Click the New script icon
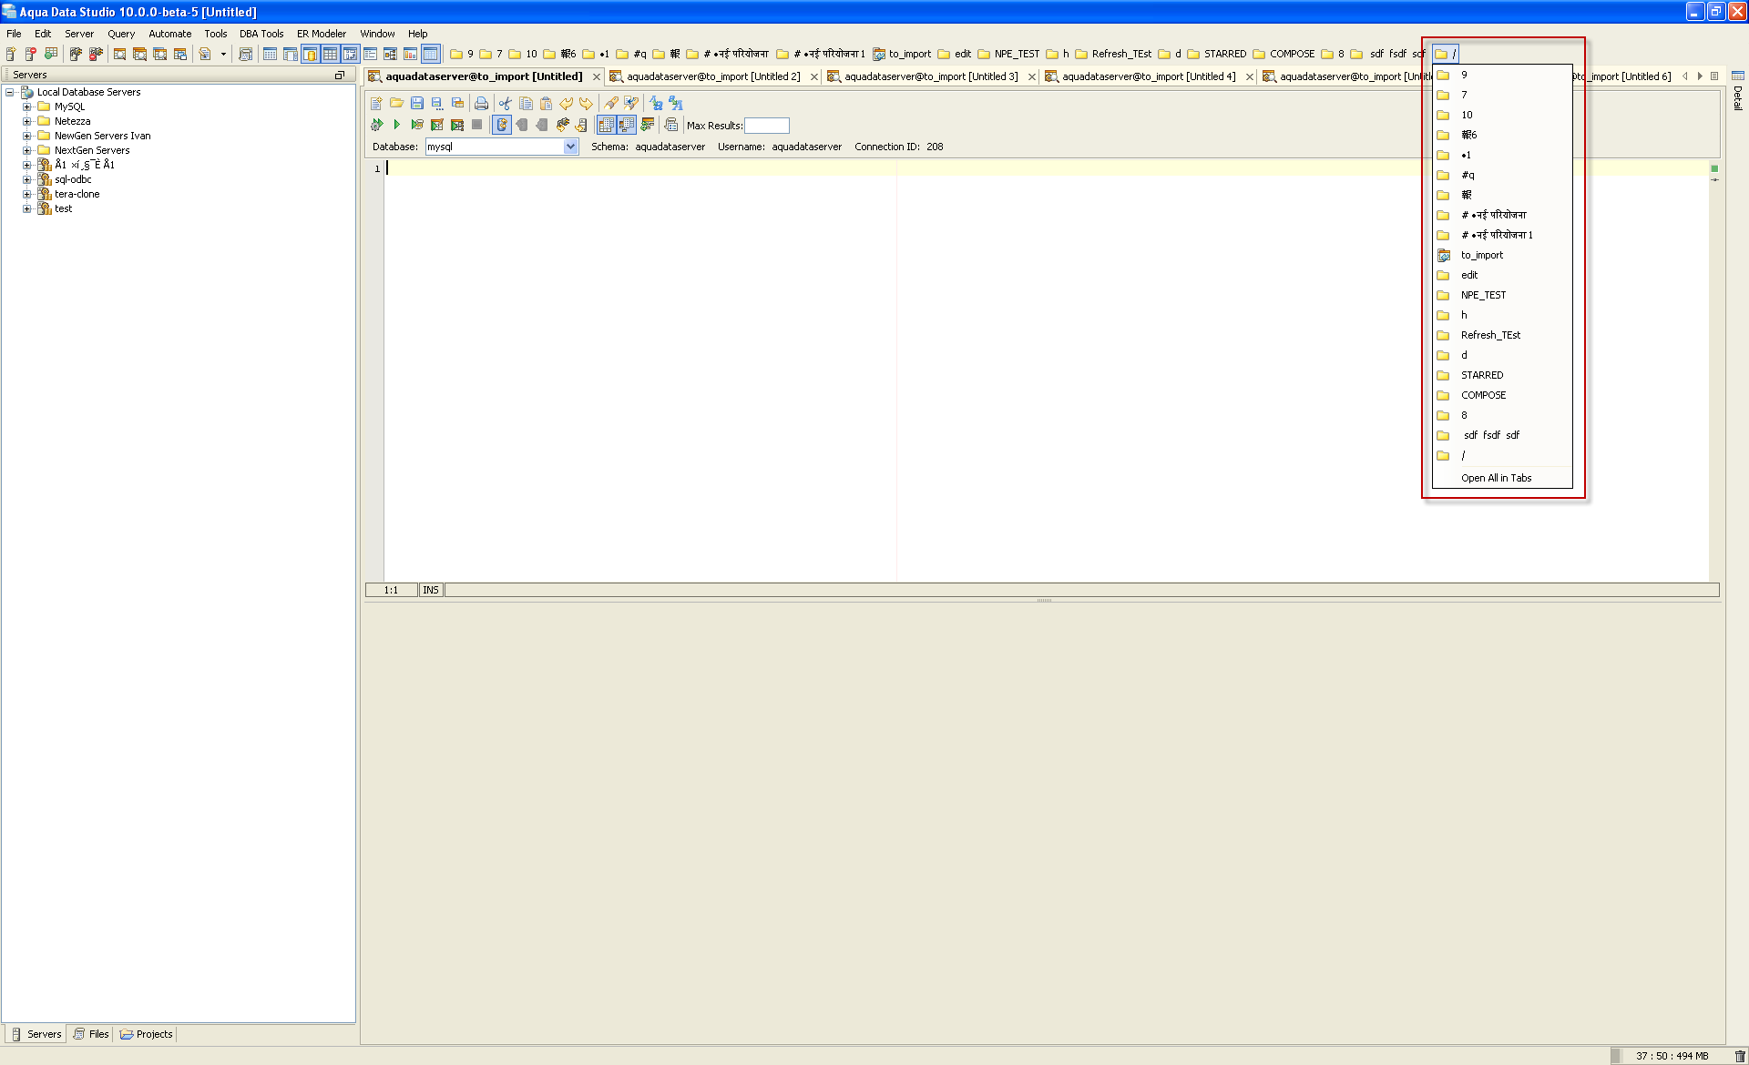Viewport: 1749px width, 1065px height. pyautogui.click(x=376, y=103)
